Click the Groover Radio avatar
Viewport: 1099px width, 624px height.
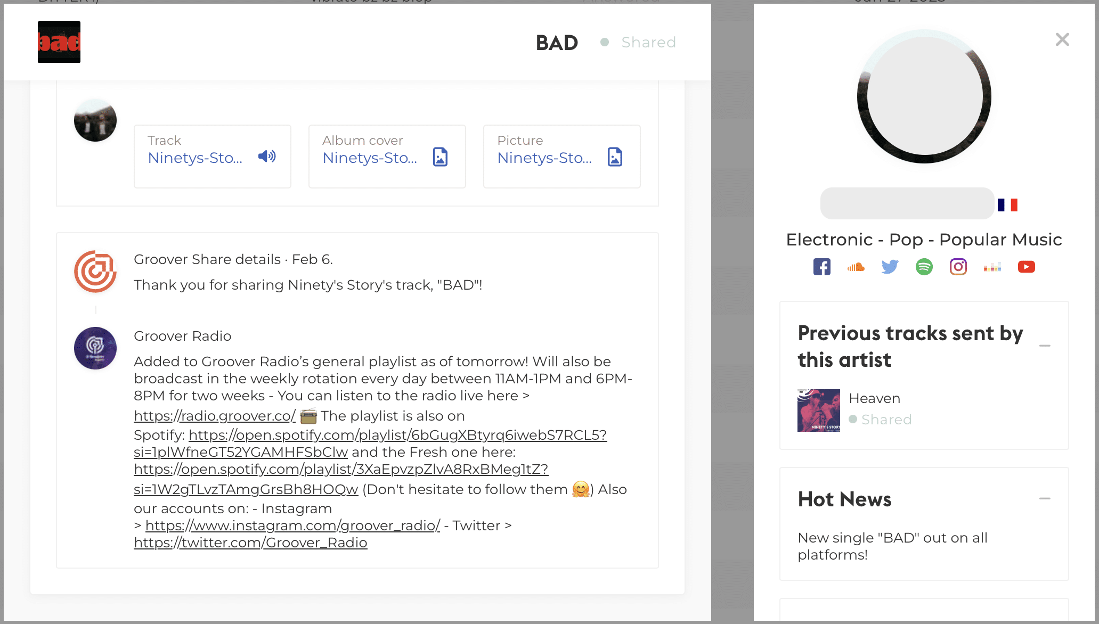point(95,348)
